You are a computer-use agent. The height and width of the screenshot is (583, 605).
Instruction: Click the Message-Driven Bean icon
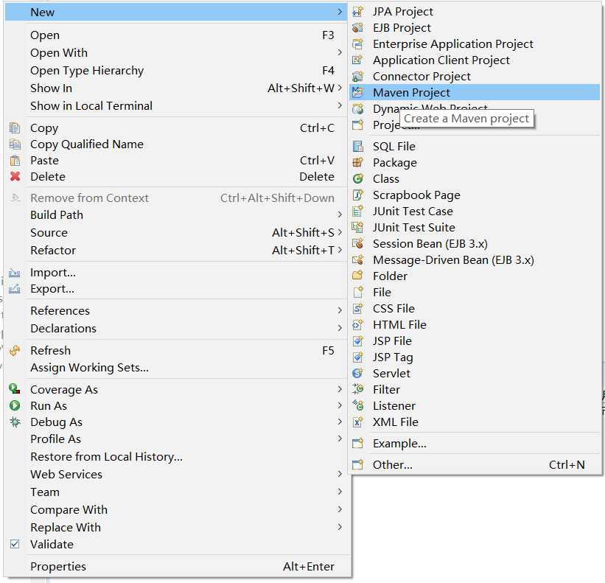pos(357,260)
